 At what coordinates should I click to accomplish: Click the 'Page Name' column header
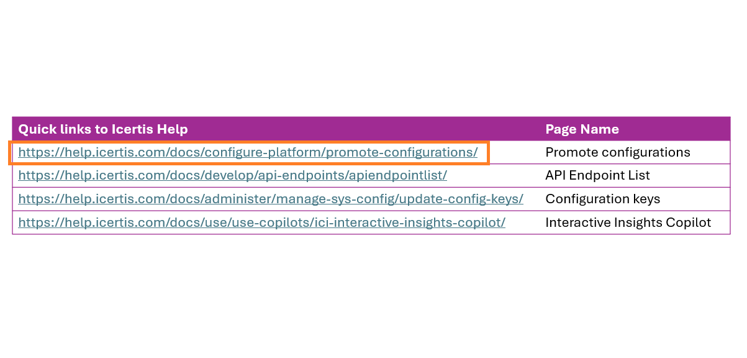tap(582, 129)
